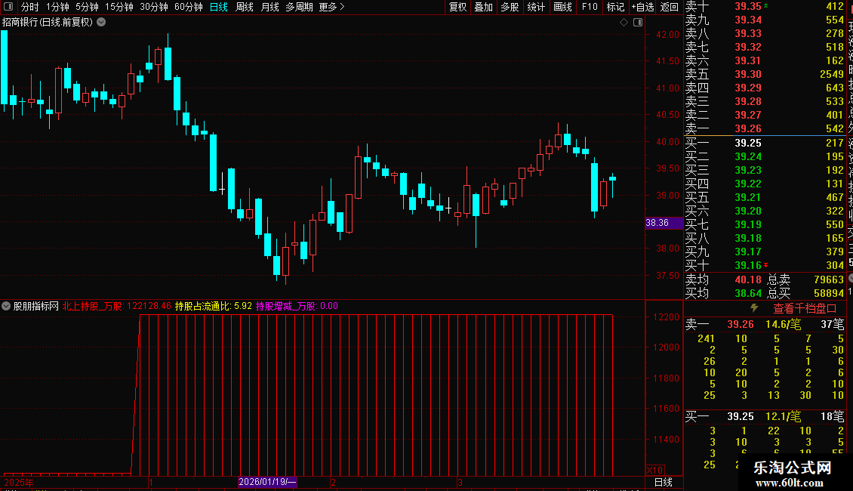Click 买均 average value 38.64

748,293
